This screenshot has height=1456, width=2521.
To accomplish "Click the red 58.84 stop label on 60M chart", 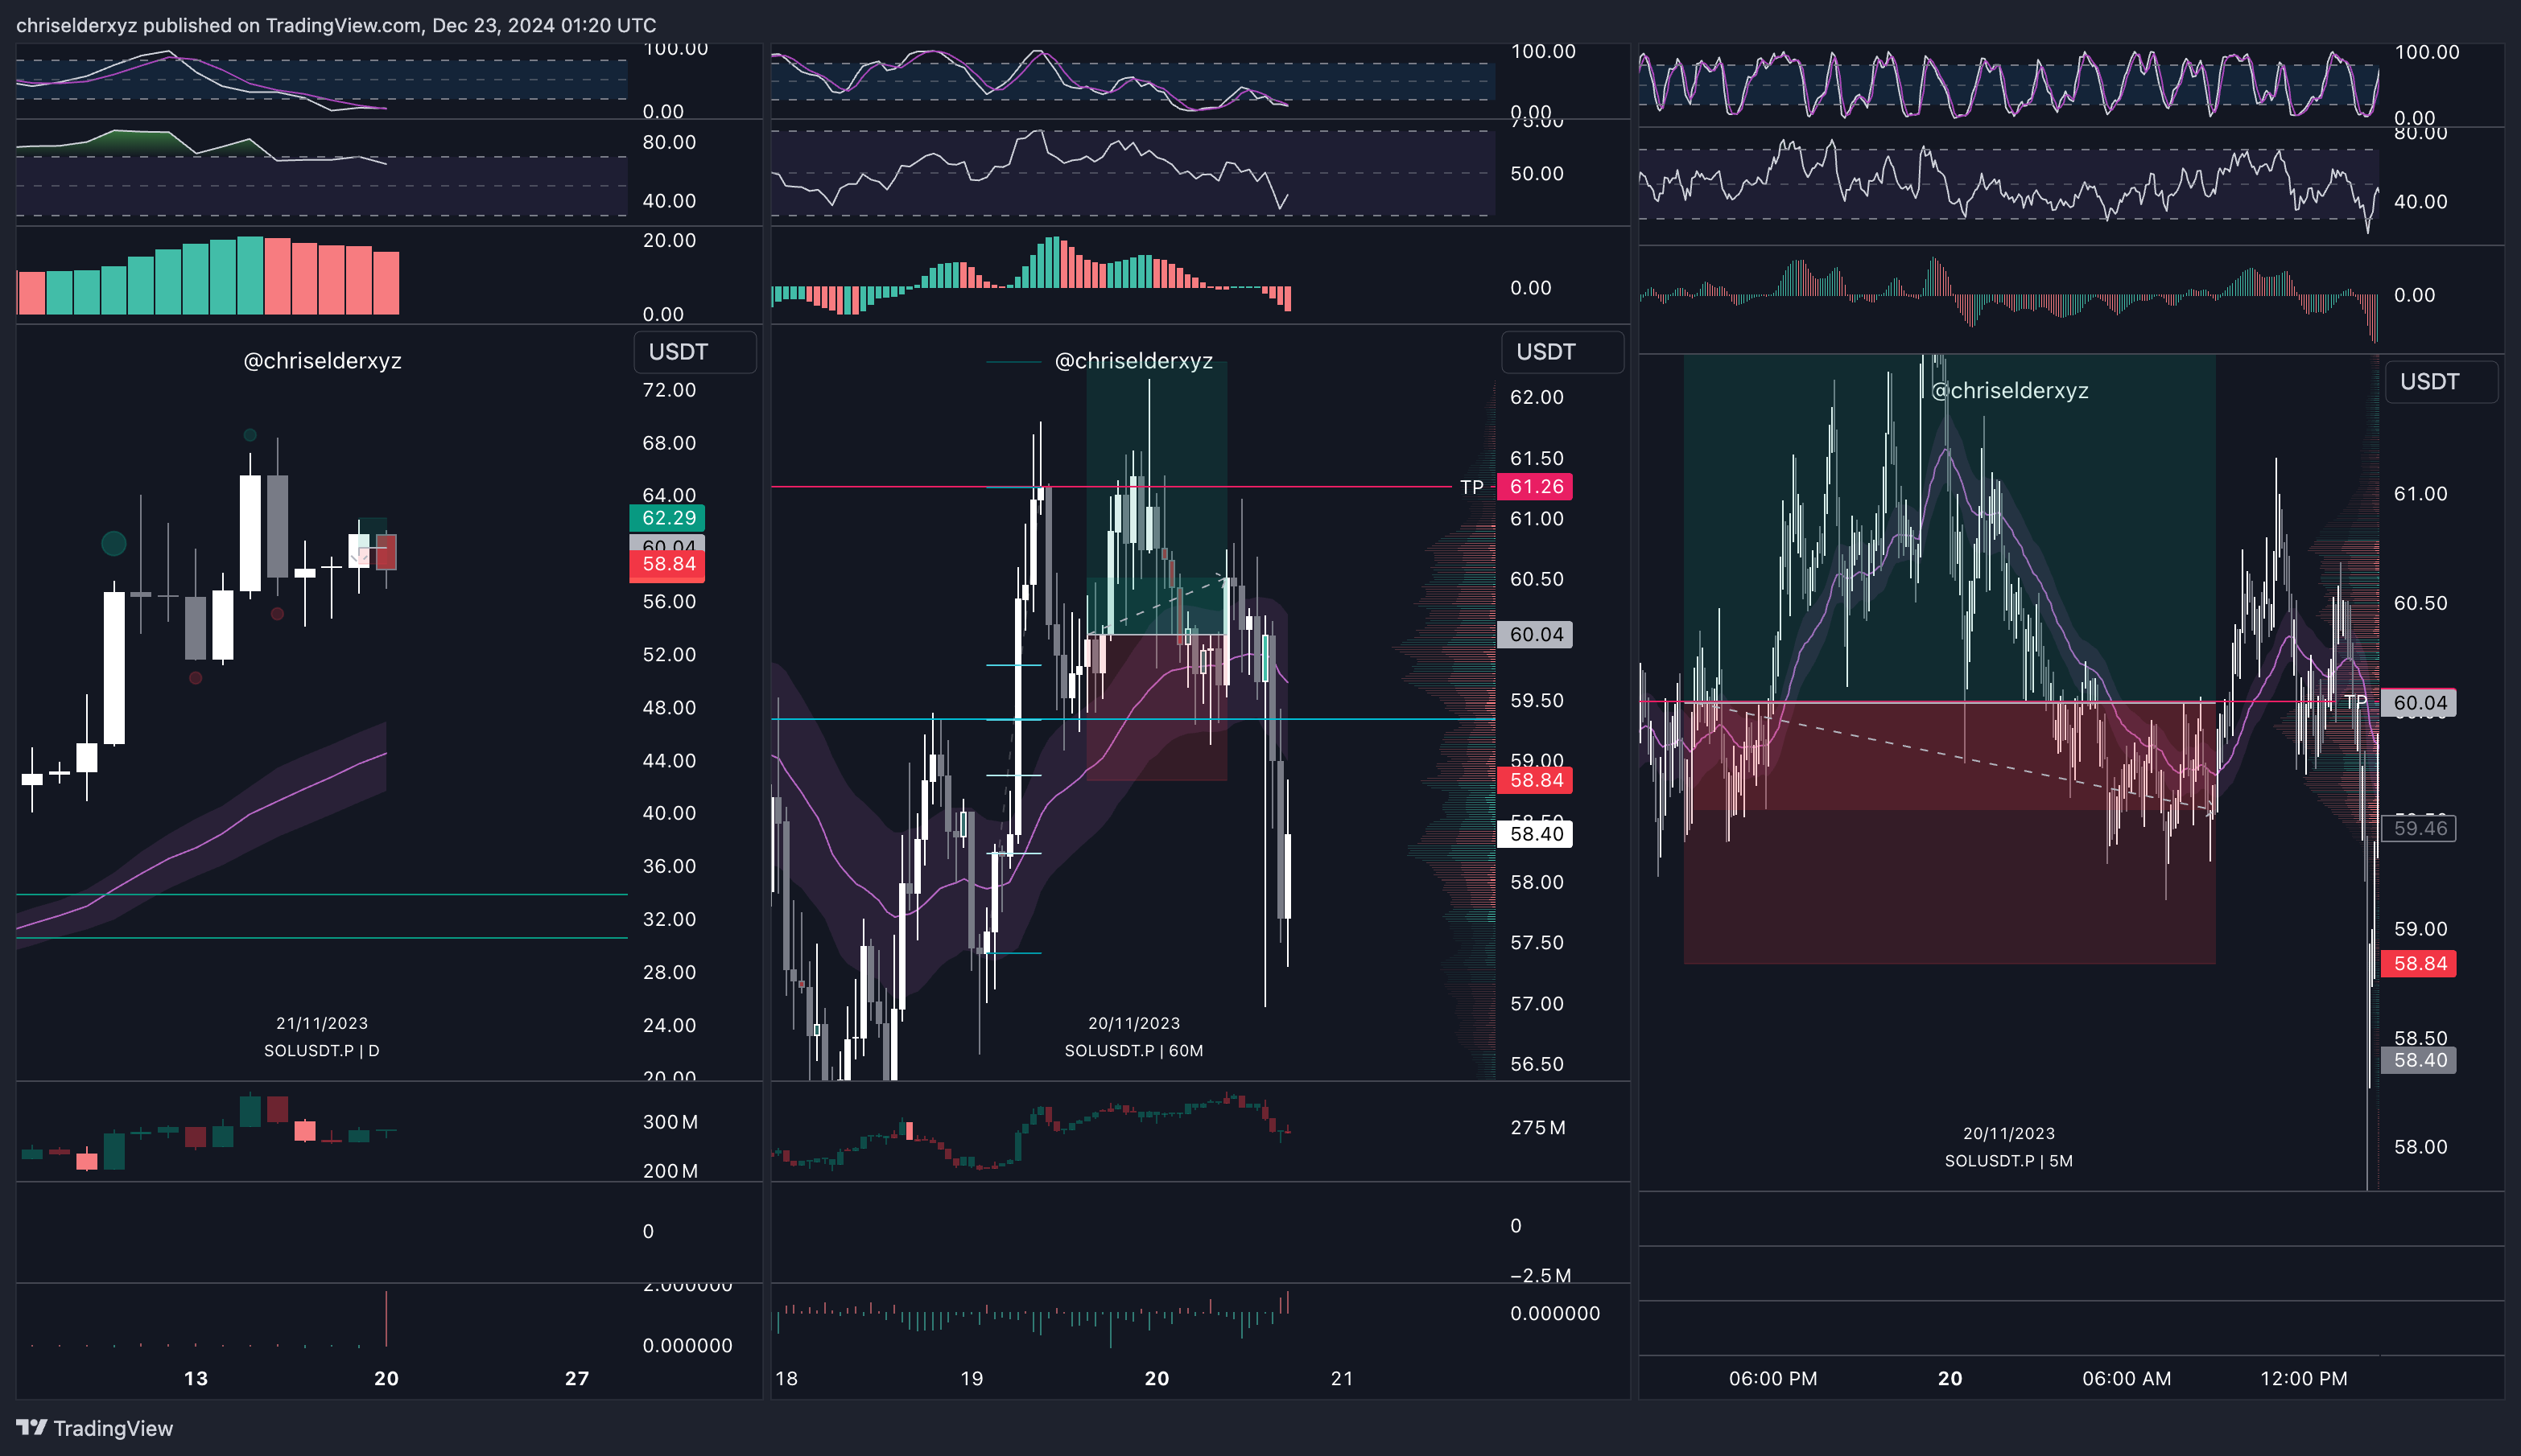I will [1536, 780].
